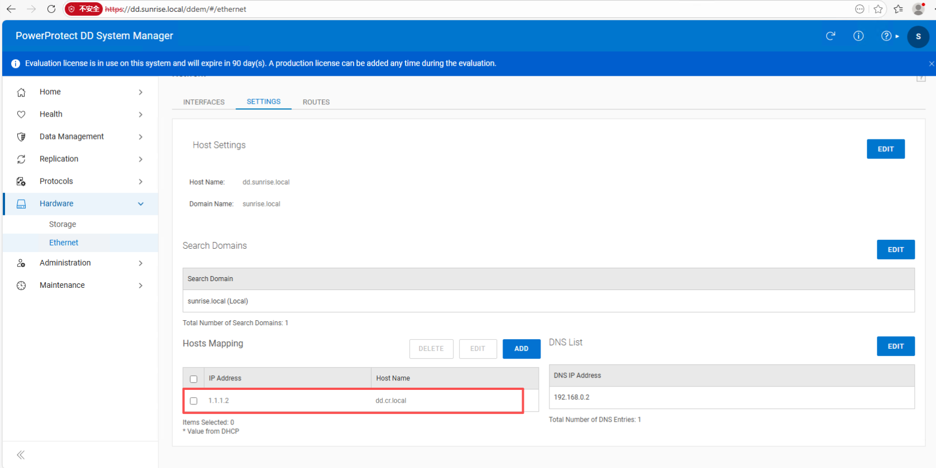Select the SETTINGS tab

(263, 102)
